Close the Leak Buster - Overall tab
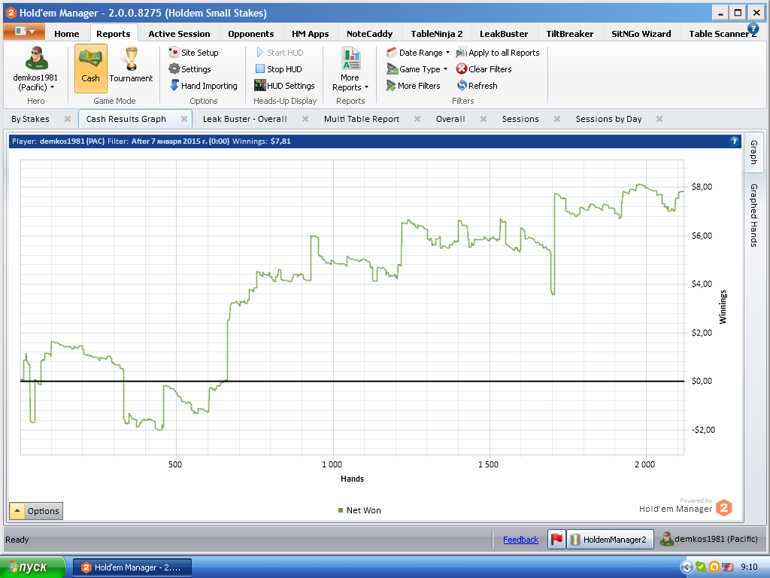 pos(305,119)
